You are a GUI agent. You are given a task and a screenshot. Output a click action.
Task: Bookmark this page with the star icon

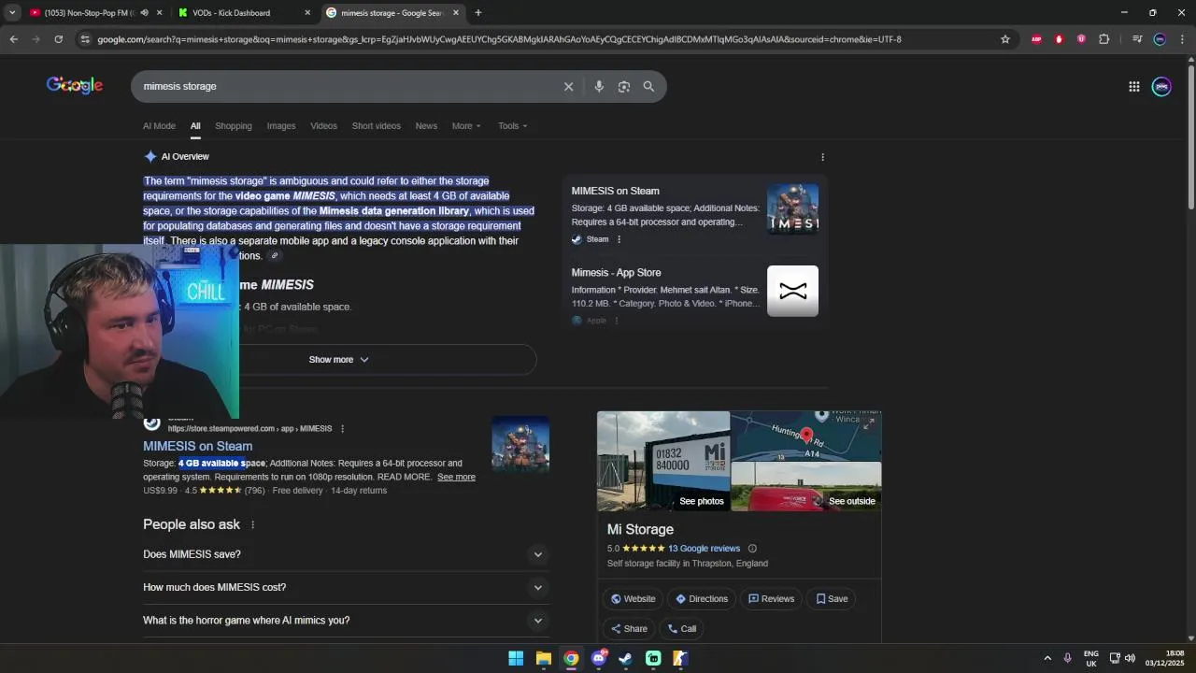click(1005, 39)
